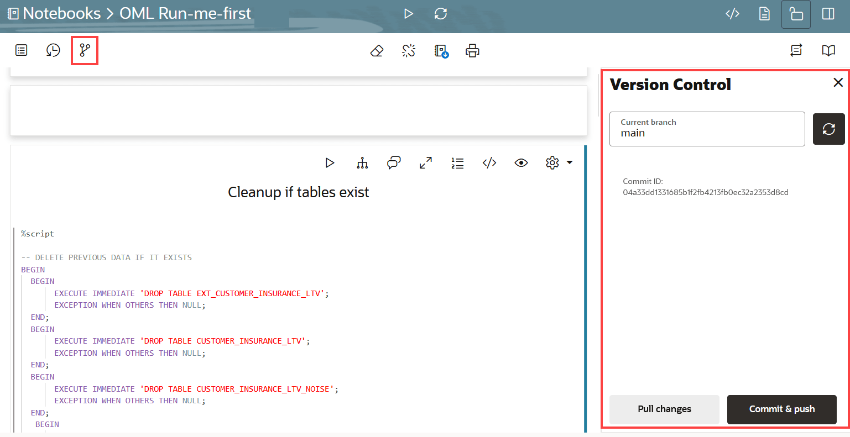The width and height of the screenshot is (850, 437).
Task: Go to Notebooks breadcrumb
Action: (x=61, y=13)
